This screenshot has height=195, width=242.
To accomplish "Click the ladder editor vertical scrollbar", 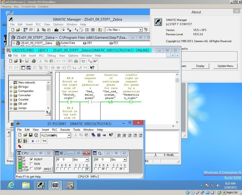I will coord(177,98).
